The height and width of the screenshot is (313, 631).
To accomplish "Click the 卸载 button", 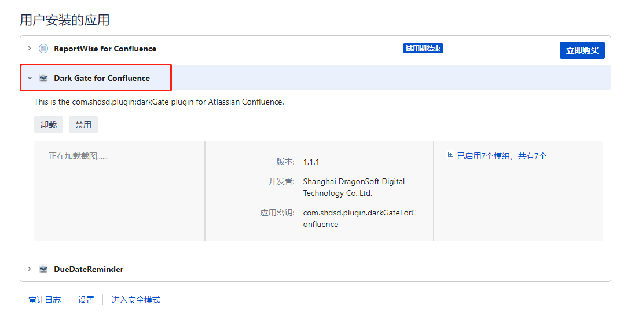I will click(48, 125).
